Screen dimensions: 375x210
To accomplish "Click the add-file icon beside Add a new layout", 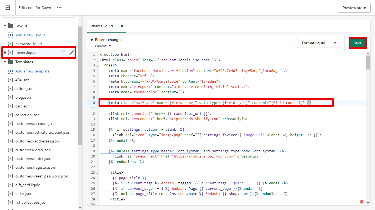I will pos(10,35).
